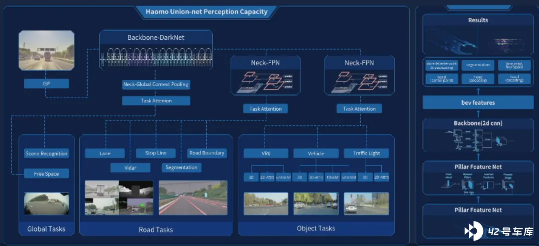The height and width of the screenshot is (246, 539).
Task: Select the Lane task box
Action: pyautogui.click(x=105, y=153)
